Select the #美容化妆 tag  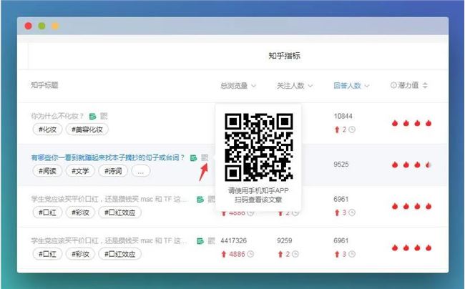87,129
